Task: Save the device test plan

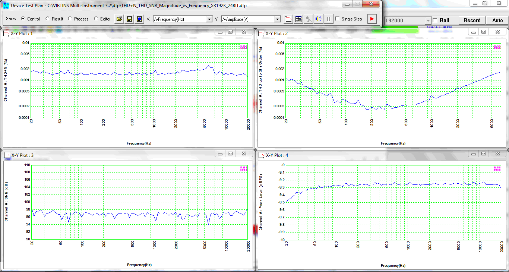Action: coord(129,19)
